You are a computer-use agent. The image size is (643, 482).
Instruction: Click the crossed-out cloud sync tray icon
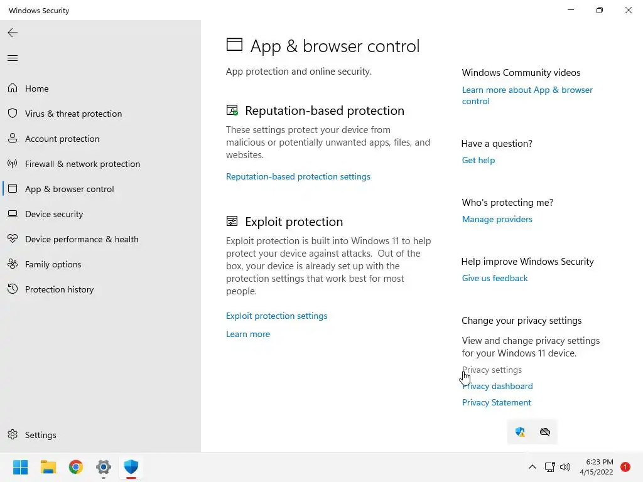click(545, 432)
